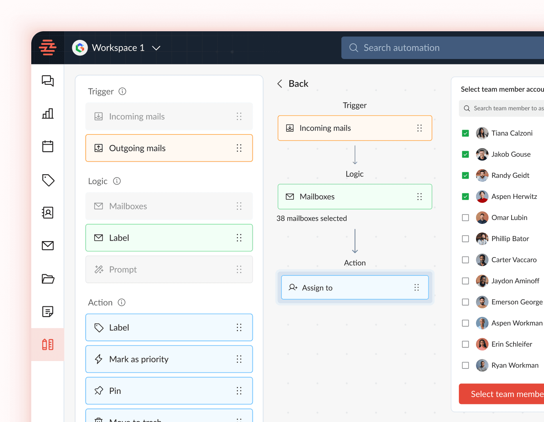Viewport: 544px width, 422px height.
Task: Select the highlighted automation icon in sidebar
Action: click(x=48, y=345)
